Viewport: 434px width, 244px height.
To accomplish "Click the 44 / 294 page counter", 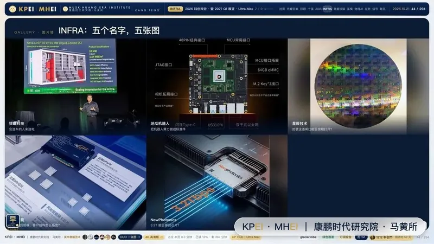I will (x=418, y=9).
